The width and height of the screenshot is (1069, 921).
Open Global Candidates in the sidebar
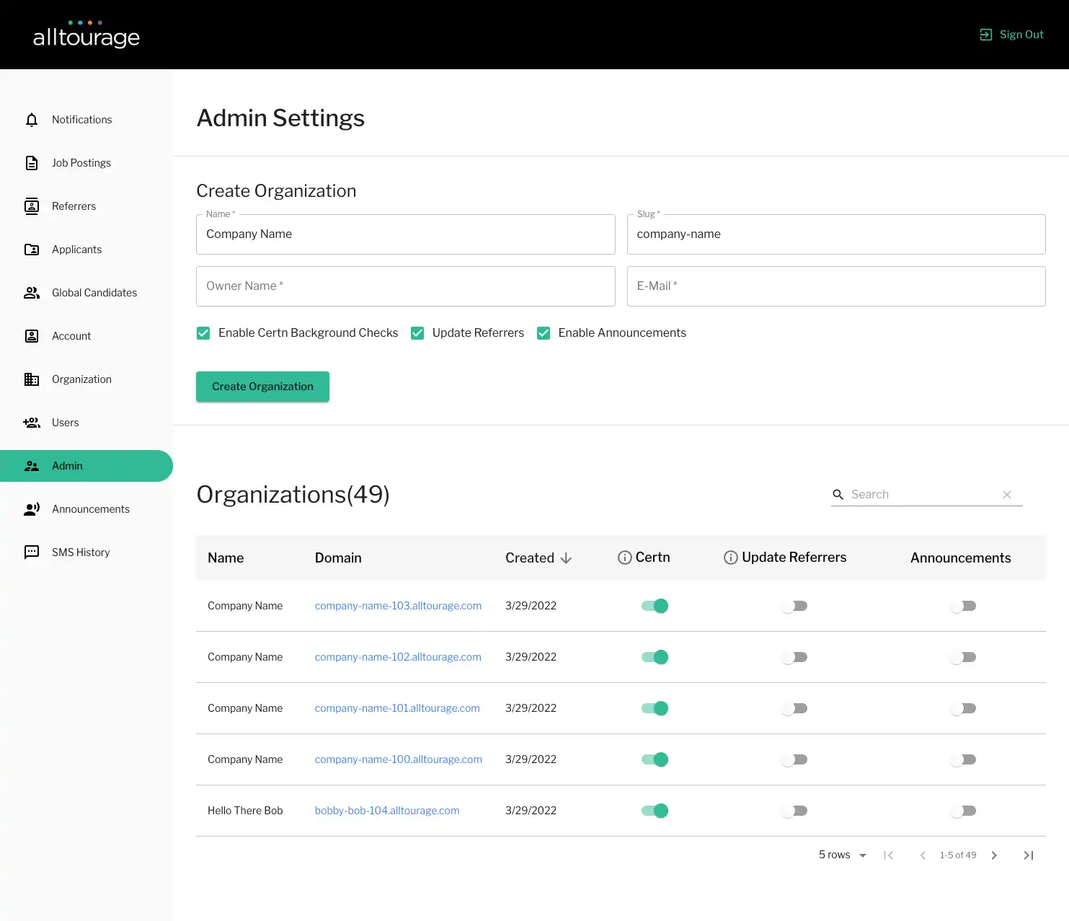pyautogui.click(x=87, y=293)
